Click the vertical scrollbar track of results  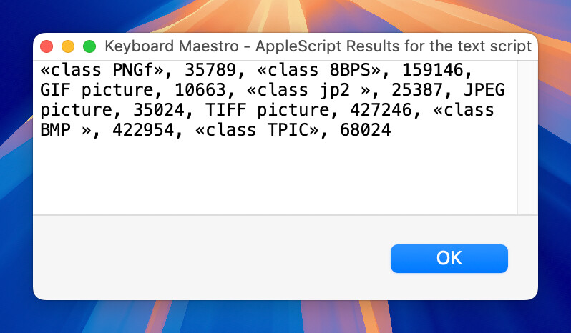point(527,138)
